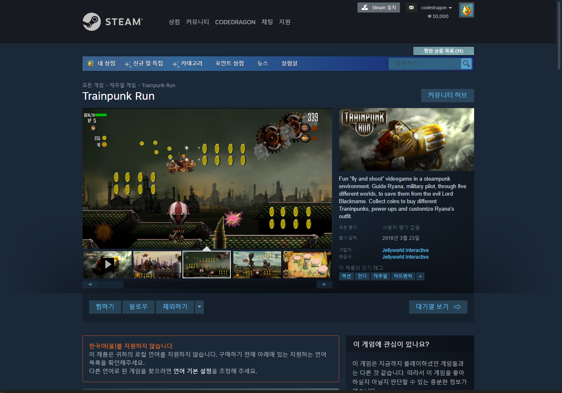Click the 팔로우 follow button

pos(138,307)
